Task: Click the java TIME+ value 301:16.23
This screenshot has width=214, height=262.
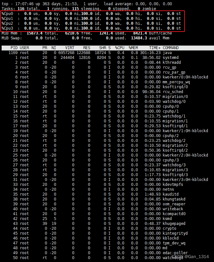Action: tap(150, 53)
